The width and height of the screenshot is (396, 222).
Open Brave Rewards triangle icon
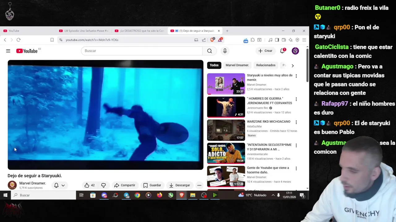220,39
